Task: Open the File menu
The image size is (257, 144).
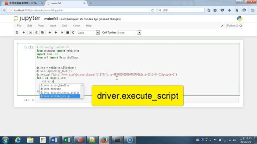Action: pos(19,26)
